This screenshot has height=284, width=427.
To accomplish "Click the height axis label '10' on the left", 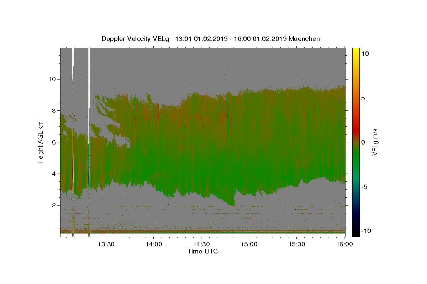I will [52, 79].
